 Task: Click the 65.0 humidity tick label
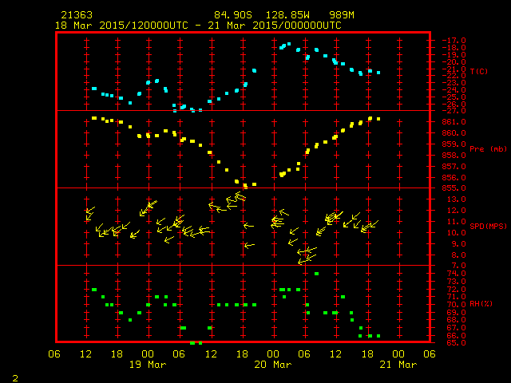tap(456, 343)
